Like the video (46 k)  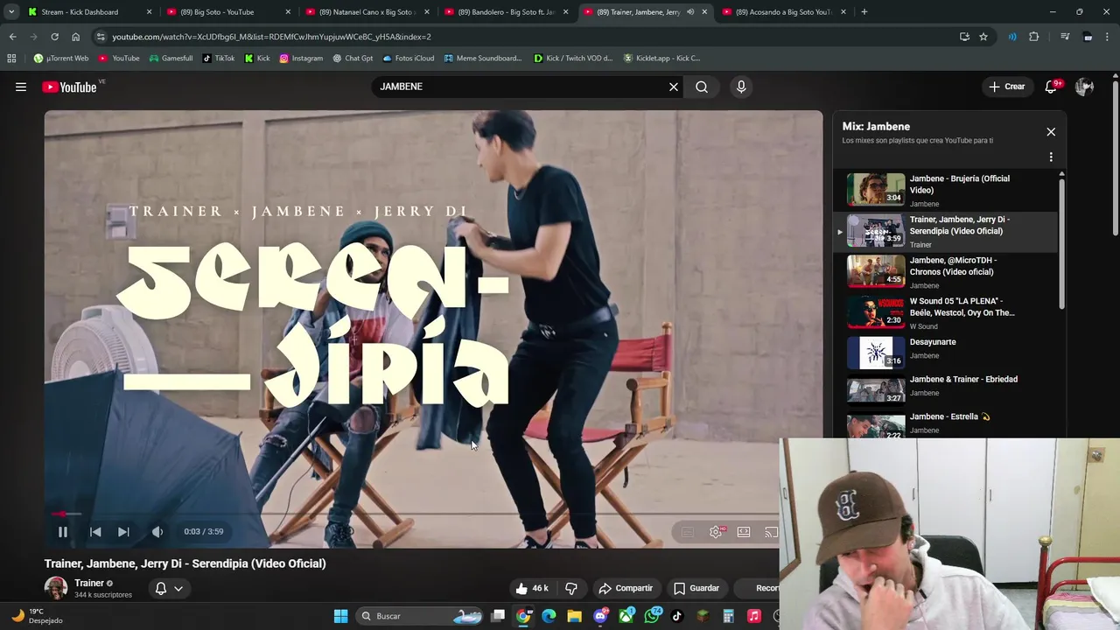pos(534,588)
